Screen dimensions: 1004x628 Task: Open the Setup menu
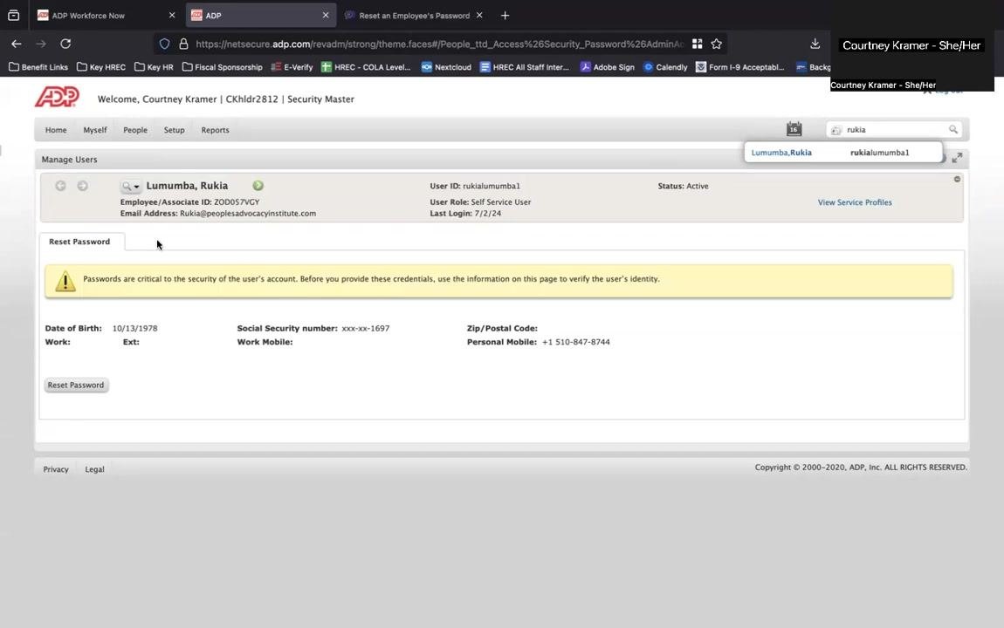click(174, 130)
